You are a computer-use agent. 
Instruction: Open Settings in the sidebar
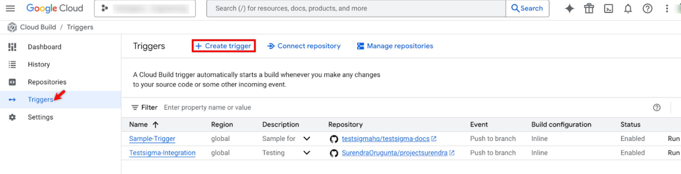tap(40, 117)
